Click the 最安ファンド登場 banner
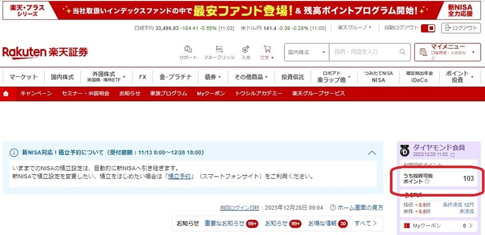This screenshot has width=485, height=235. 242,11
